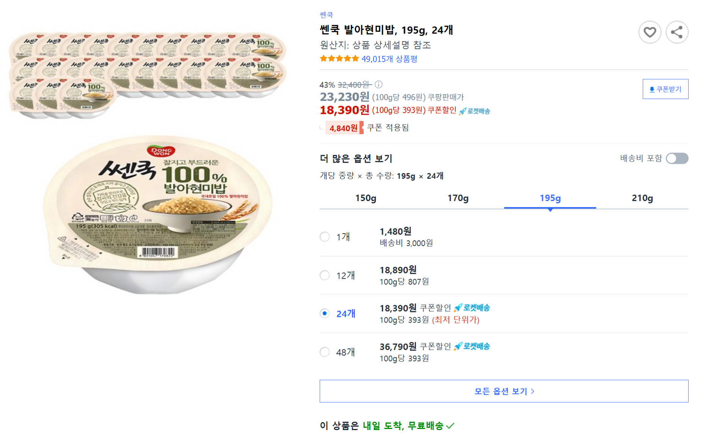Click the 로켓배송 badge in the 24개 option
Viewport: 728px width, 435px height.
click(x=472, y=308)
